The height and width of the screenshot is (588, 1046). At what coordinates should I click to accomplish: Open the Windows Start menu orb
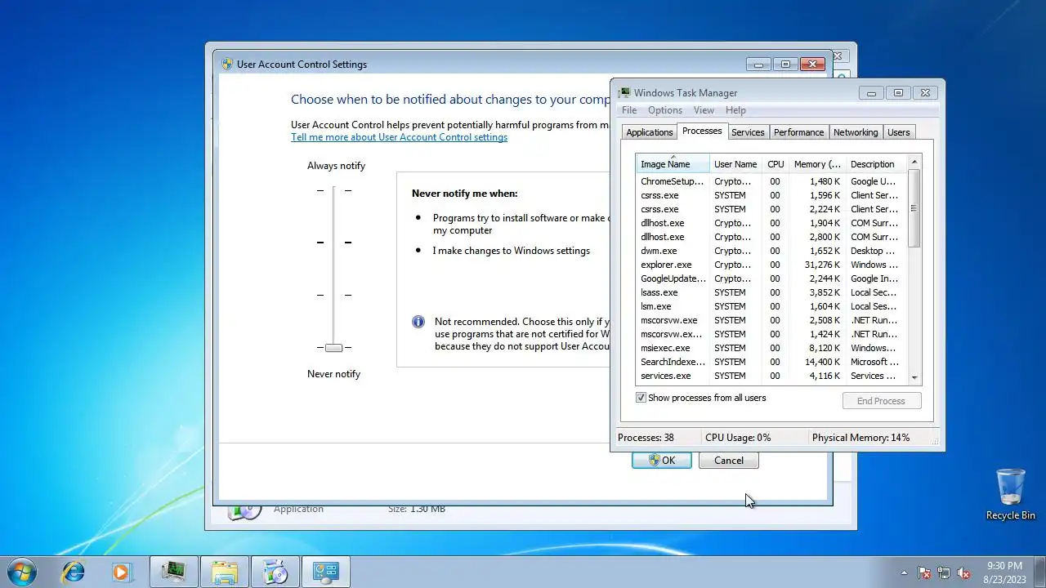coord(21,572)
